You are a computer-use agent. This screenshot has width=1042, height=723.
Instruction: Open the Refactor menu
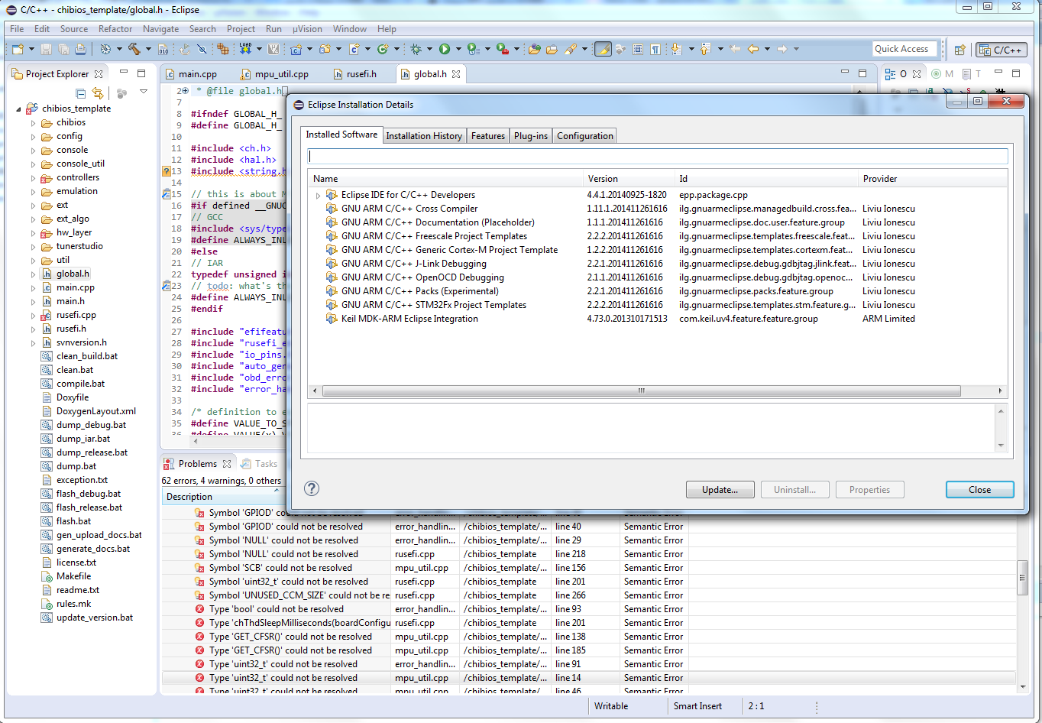click(115, 29)
